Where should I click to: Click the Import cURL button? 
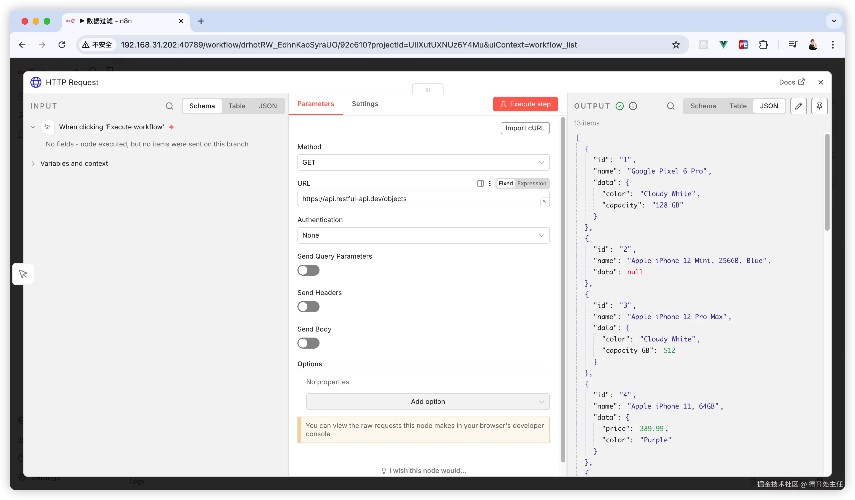tap(524, 128)
